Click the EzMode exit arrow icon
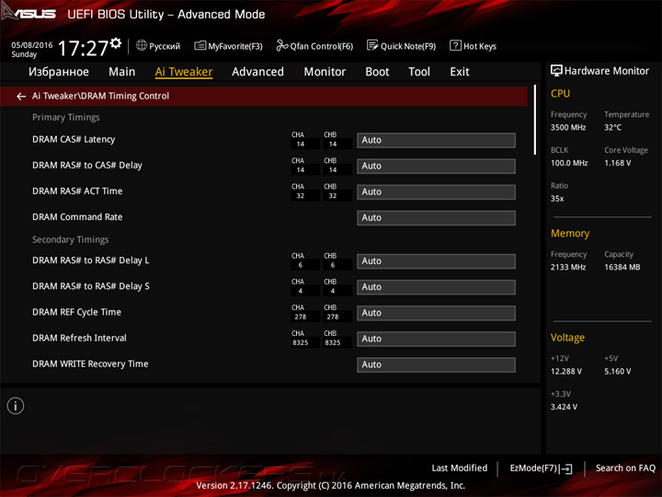 566,468
